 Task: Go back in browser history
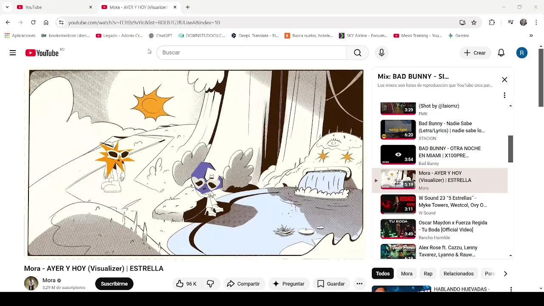point(8,23)
